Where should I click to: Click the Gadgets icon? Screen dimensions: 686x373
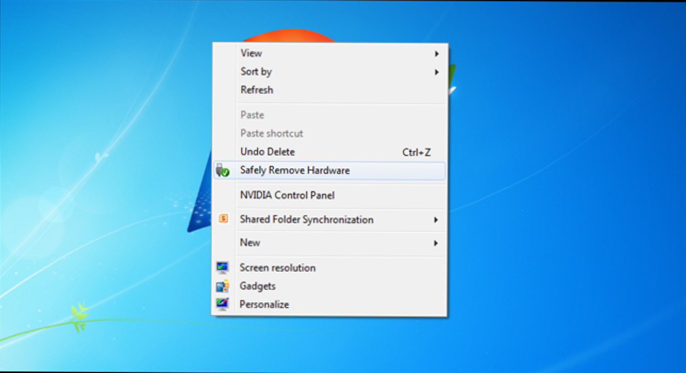222,286
